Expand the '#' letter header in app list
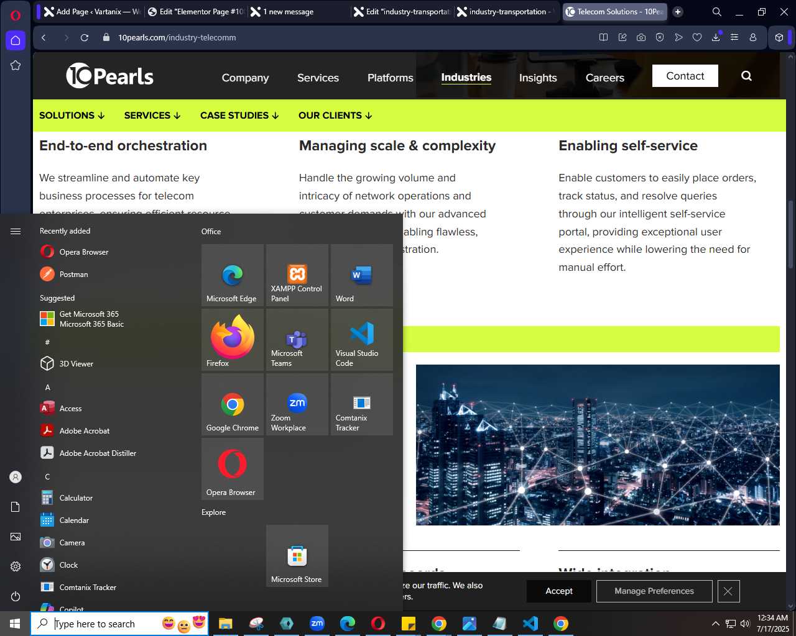 [x=47, y=342]
